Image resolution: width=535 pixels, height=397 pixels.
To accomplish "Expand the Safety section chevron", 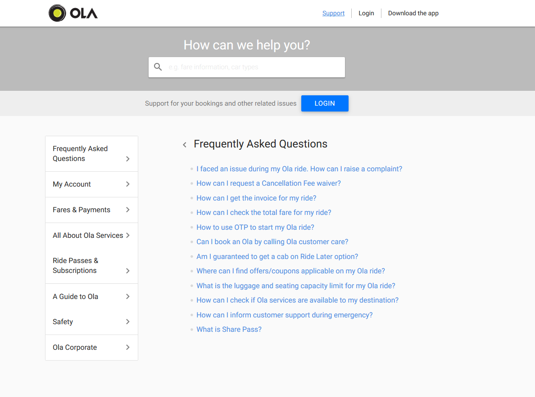I will click(128, 321).
